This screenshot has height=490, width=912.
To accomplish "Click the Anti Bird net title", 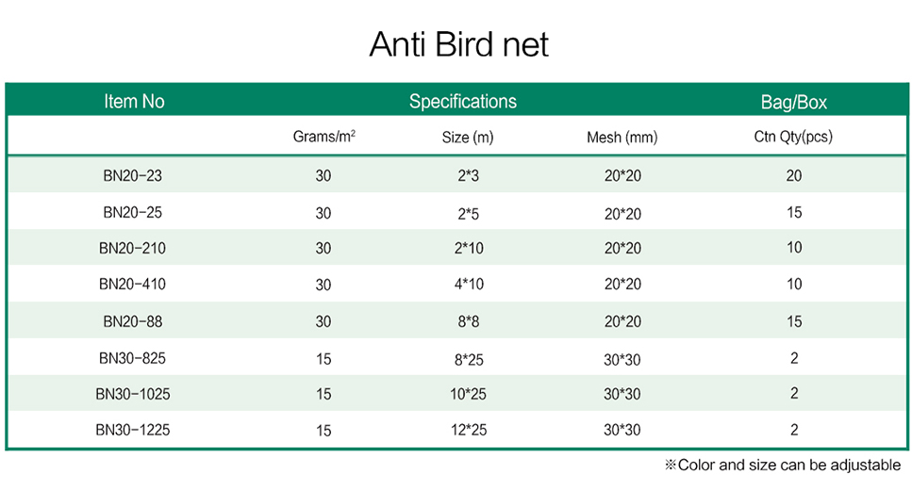I will (458, 44).
